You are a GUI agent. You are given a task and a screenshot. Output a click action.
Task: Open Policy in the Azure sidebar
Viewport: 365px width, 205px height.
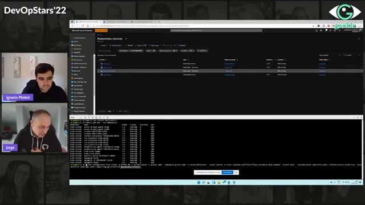point(75,75)
